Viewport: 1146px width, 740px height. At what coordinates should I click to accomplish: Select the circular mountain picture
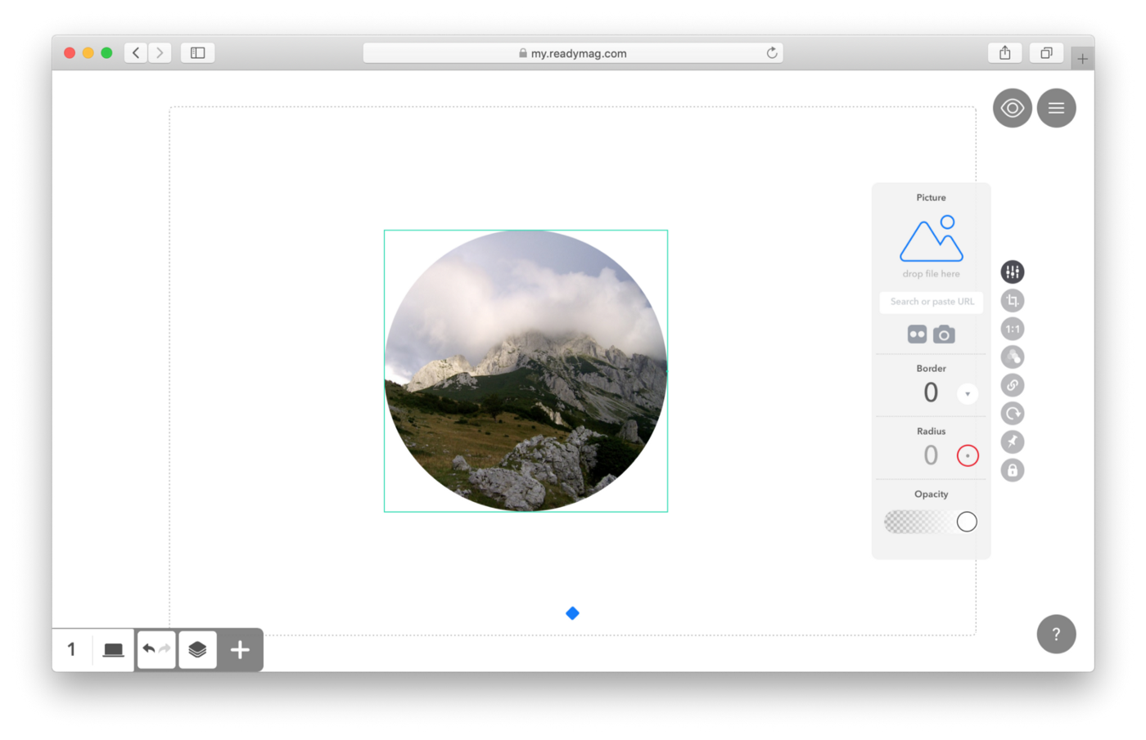pos(526,370)
